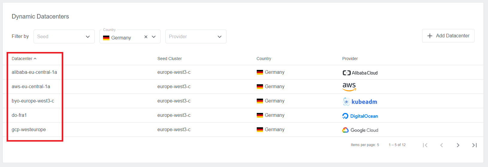Image resolution: width=488 pixels, height=167 pixels.
Task: Jump to the last page of results
Action: (474, 145)
